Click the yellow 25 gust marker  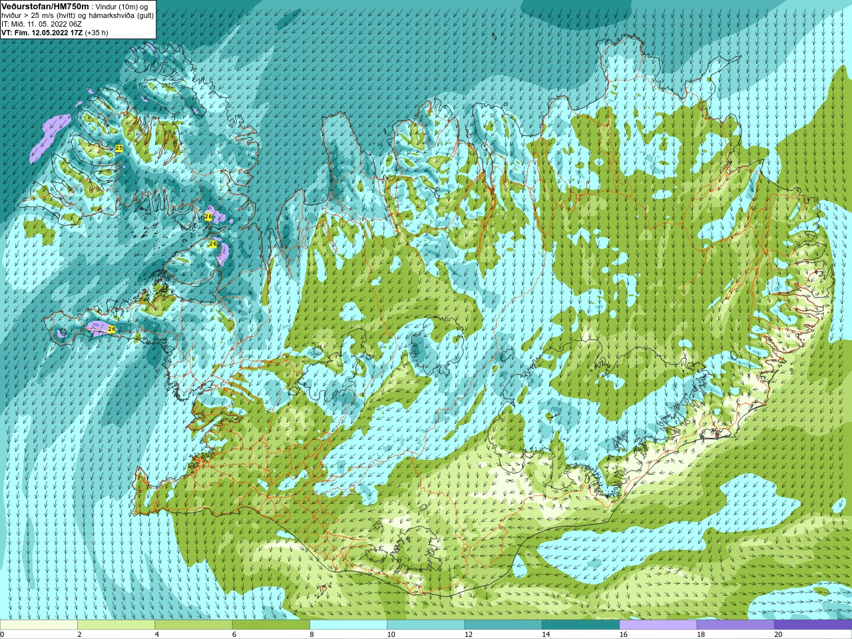tap(119, 148)
